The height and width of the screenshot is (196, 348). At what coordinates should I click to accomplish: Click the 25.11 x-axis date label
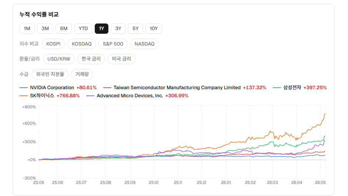click(x=178, y=182)
